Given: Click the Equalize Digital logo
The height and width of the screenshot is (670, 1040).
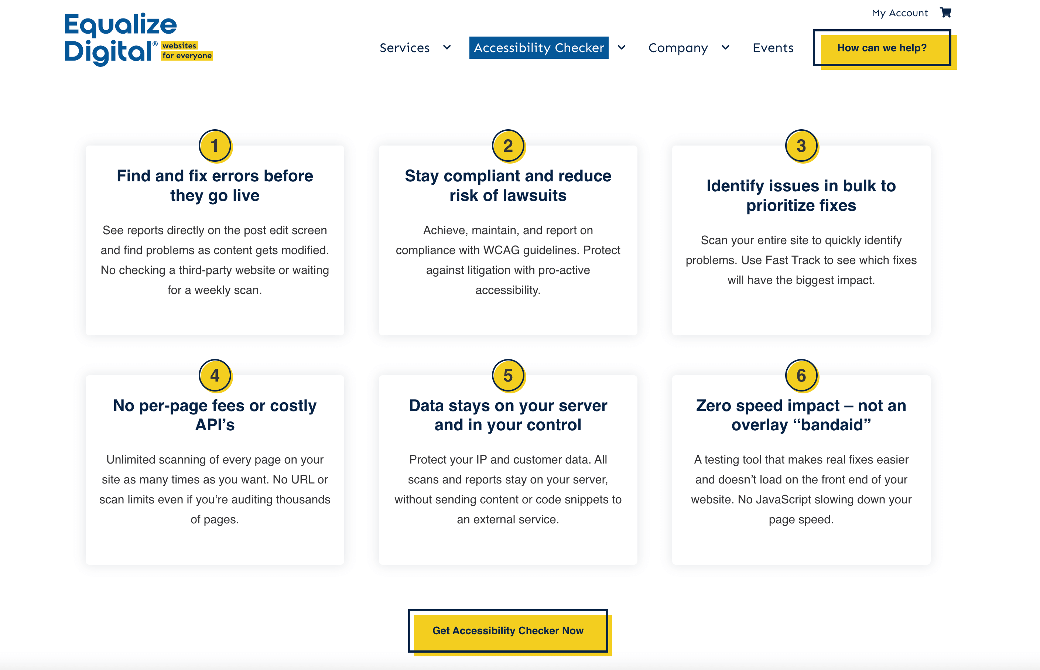Looking at the screenshot, I should (138, 40).
